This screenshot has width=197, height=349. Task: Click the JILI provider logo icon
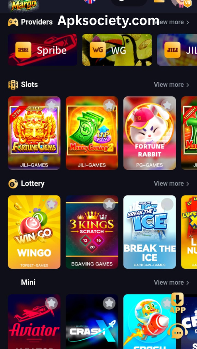[172, 50]
